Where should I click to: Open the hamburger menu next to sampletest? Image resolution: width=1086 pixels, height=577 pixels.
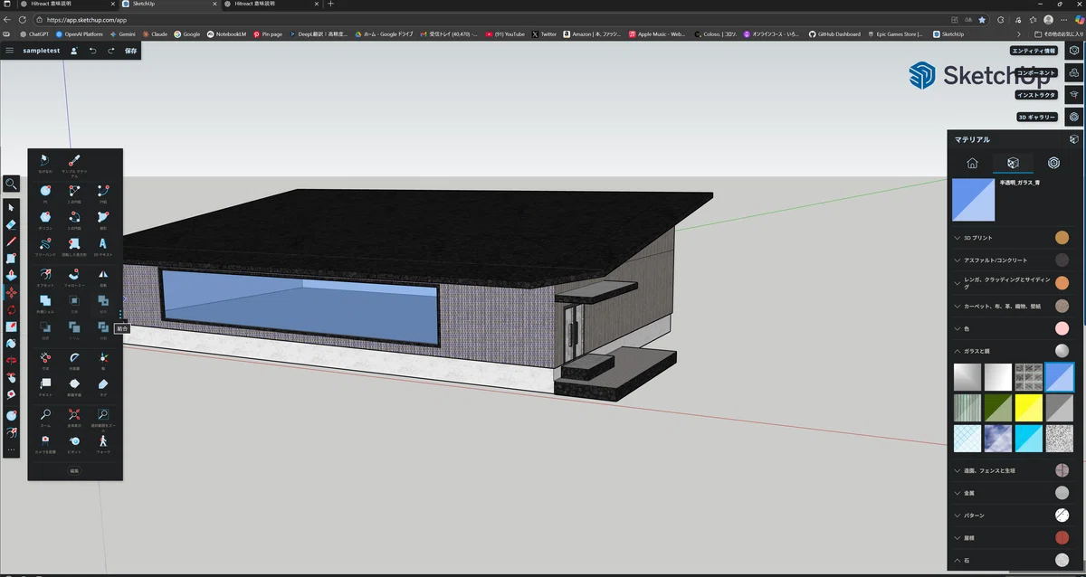coord(10,51)
